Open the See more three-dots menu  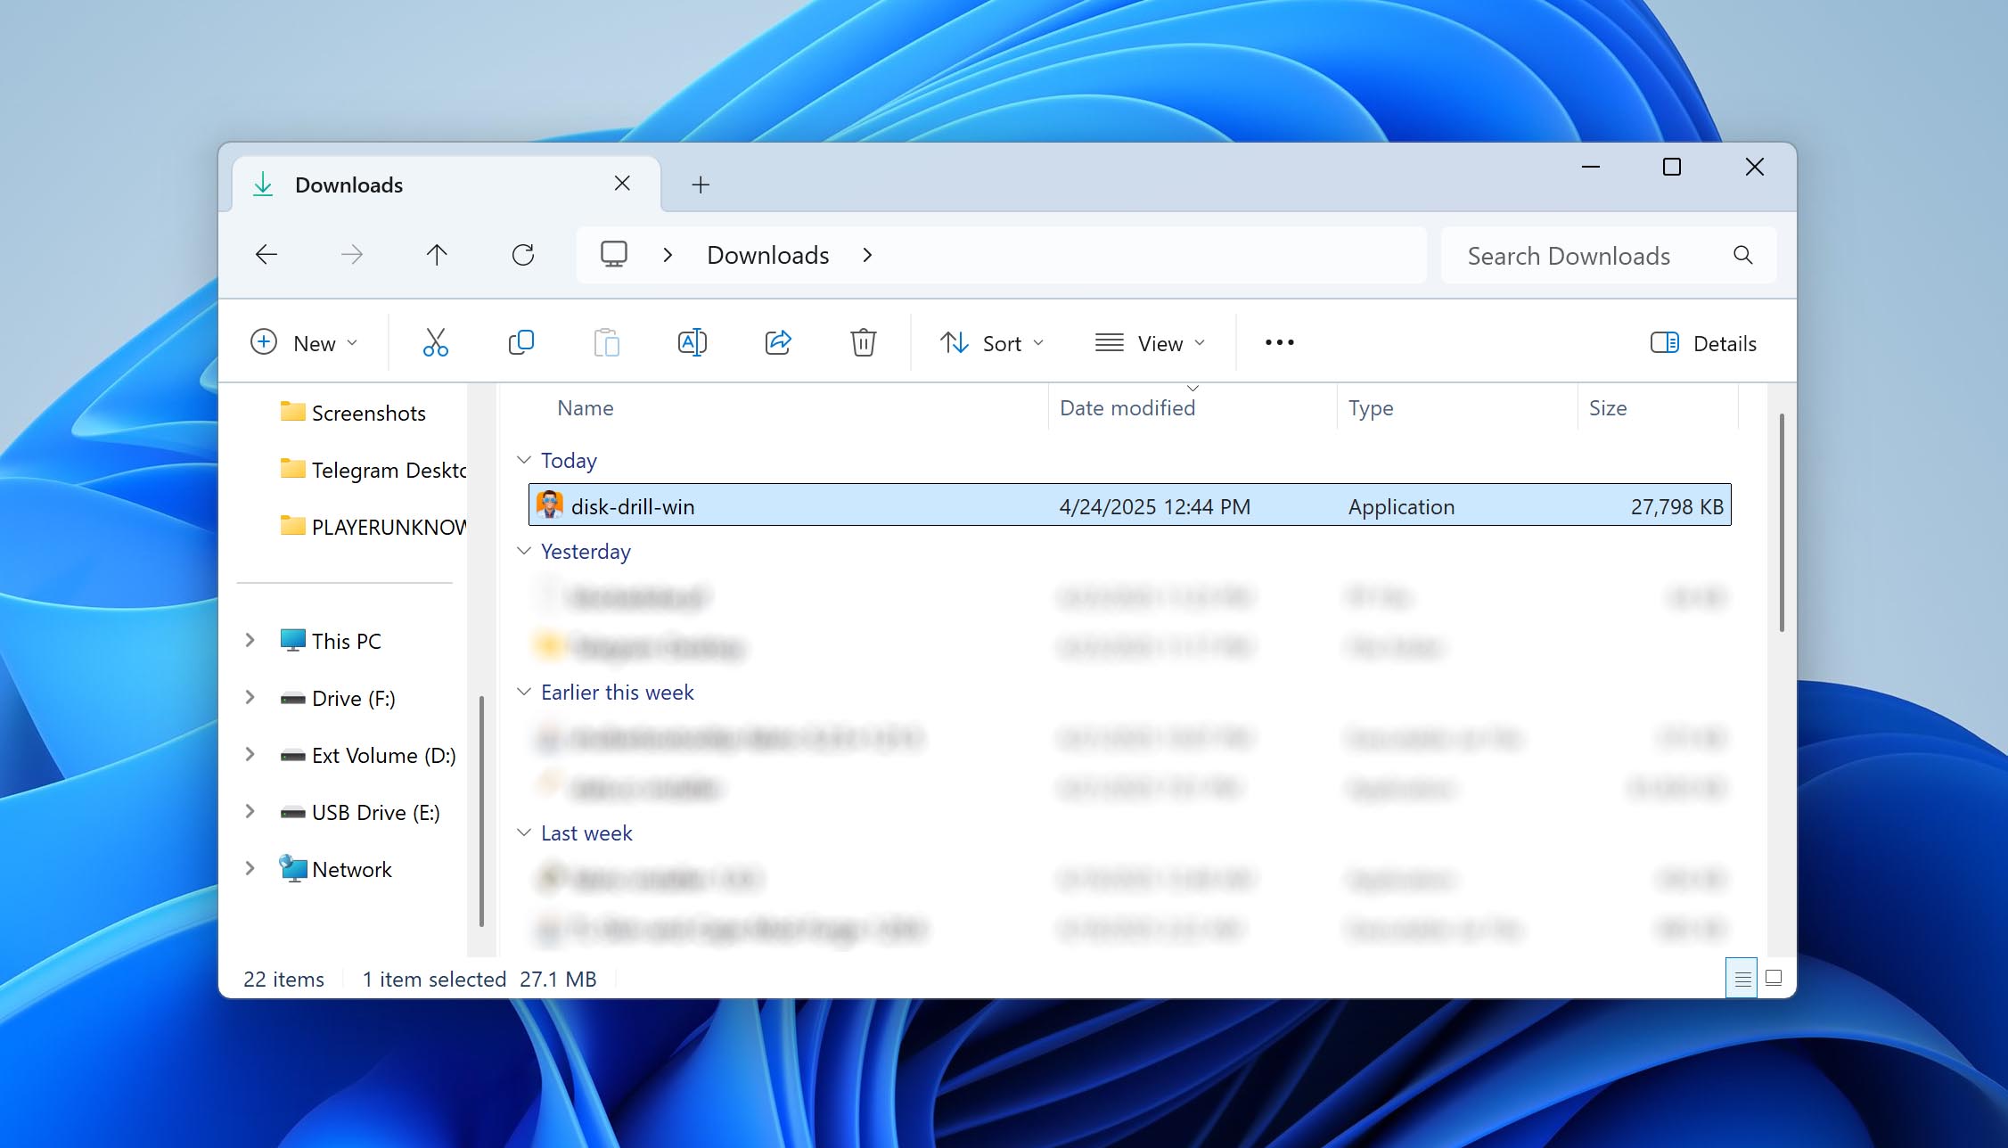point(1280,342)
